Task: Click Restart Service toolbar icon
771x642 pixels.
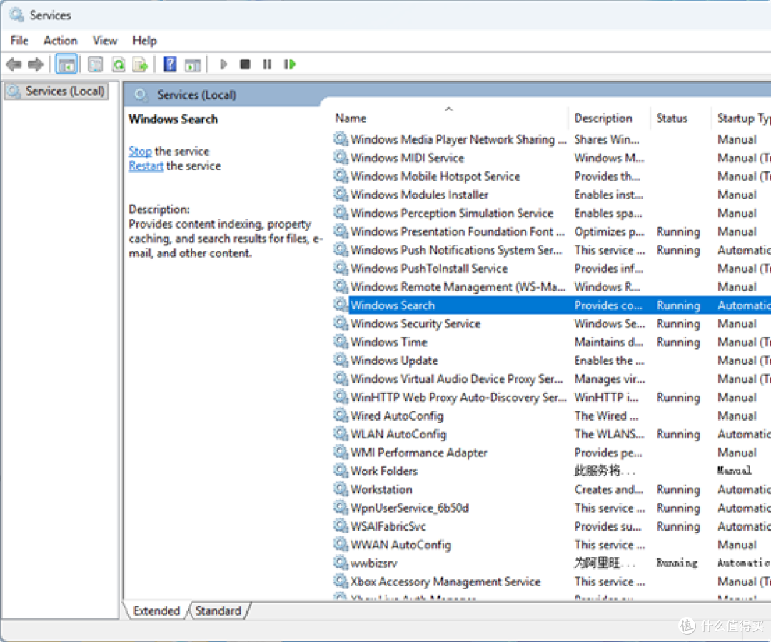Action: point(290,64)
